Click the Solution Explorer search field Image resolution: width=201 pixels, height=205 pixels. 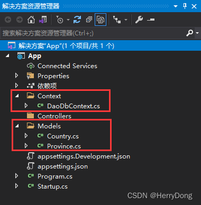(x=93, y=33)
